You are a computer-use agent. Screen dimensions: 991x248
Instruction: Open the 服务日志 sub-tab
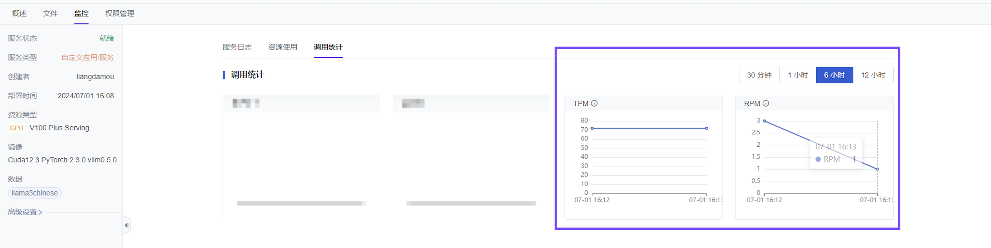237,47
